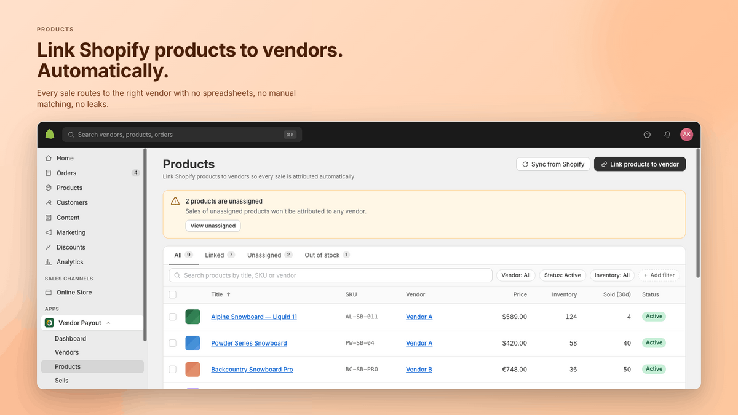Click the Sold (30d) column header
Screen dimensions: 738x415
[617, 294]
